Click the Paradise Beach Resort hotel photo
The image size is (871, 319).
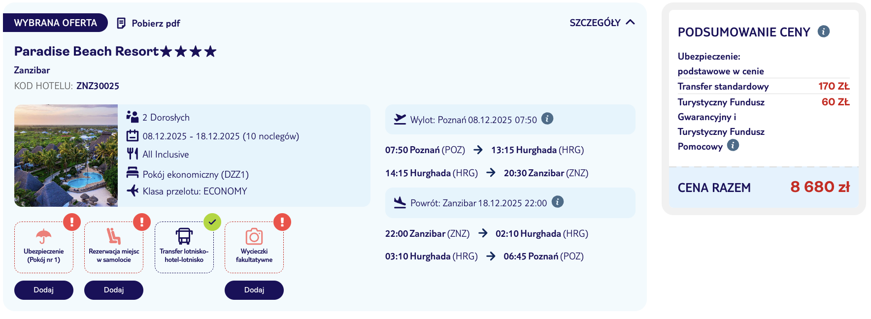click(x=66, y=156)
